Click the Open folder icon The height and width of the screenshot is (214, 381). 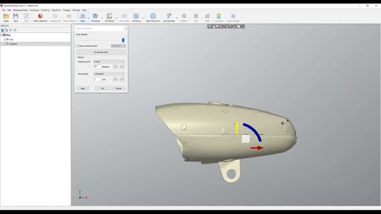(x=6, y=16)
